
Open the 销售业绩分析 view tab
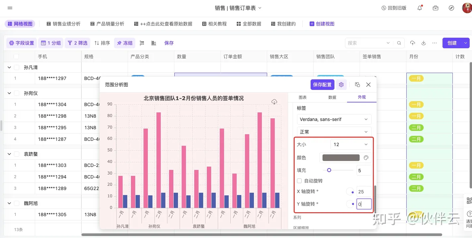click(63, 24)
